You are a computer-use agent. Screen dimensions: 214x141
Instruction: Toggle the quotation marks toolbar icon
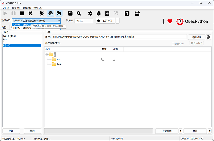(59, 13)
